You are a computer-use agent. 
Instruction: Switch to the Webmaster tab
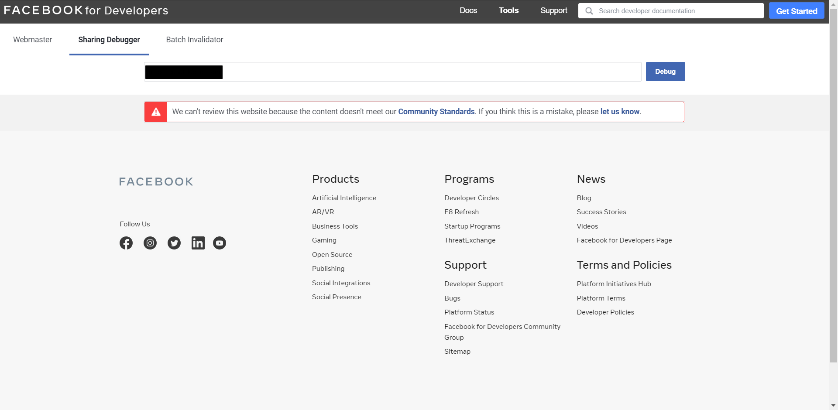[x=33, y=40]
